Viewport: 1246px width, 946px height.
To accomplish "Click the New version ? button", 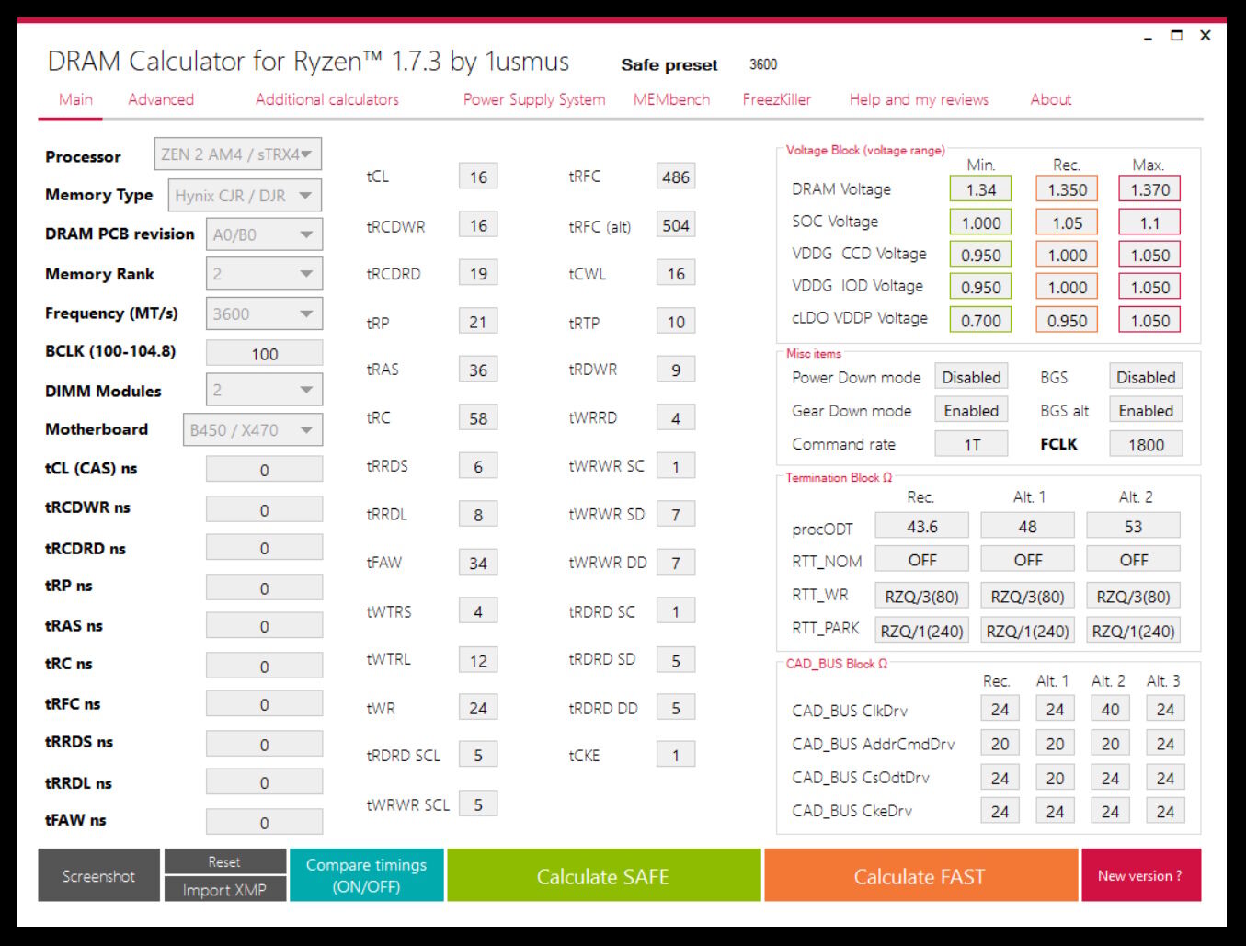I will pyautogui.click(x=1140, y=875).
